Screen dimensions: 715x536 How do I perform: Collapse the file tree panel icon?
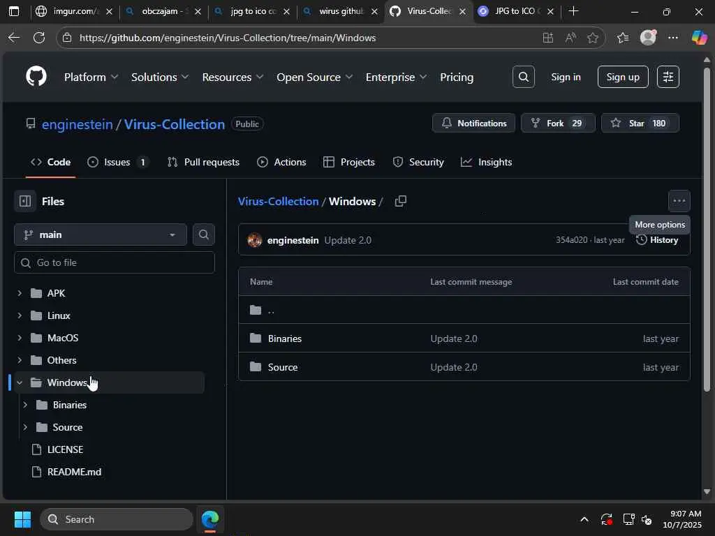tap(25, 201)
